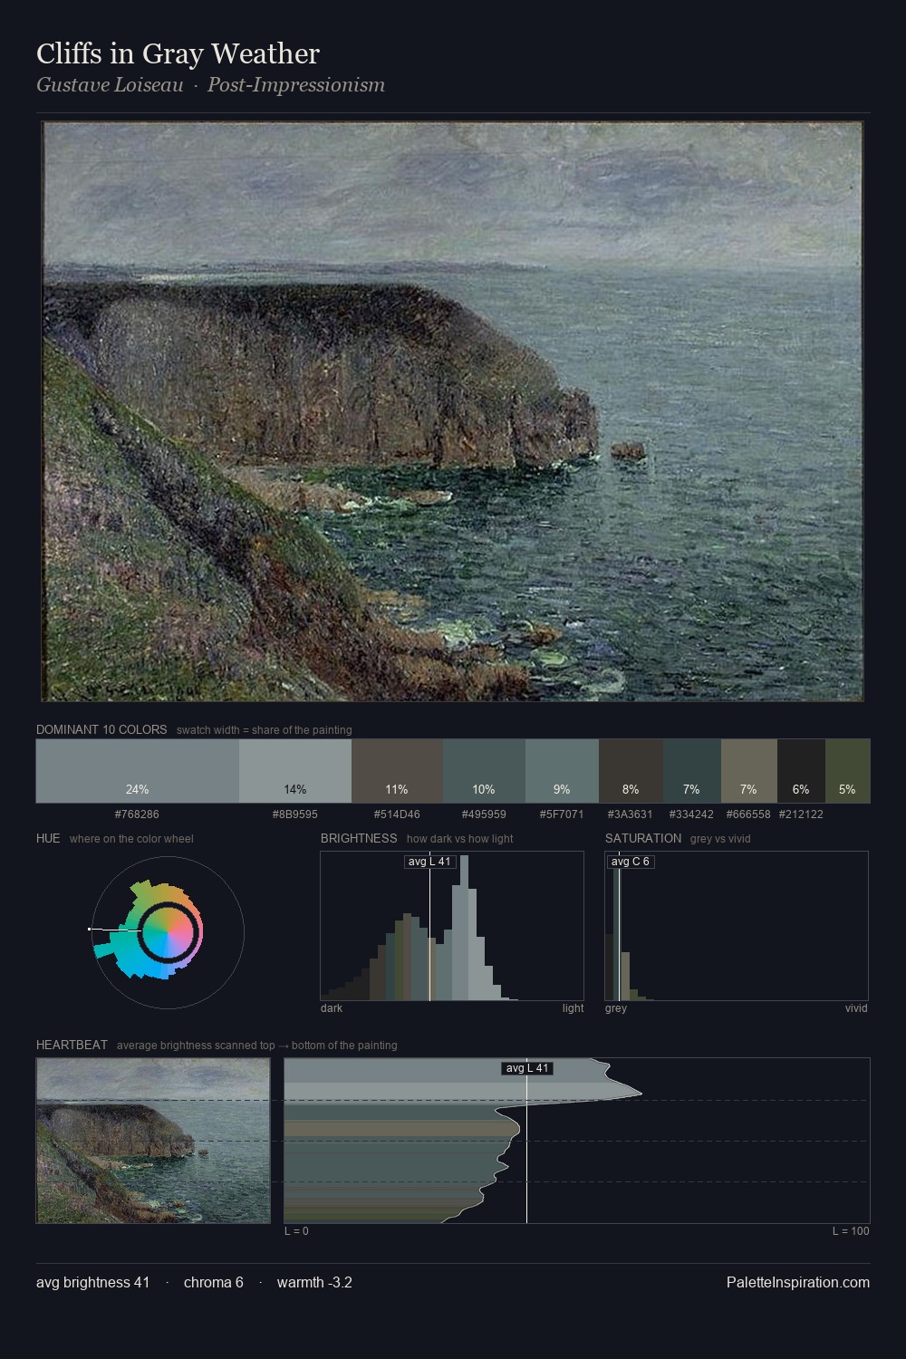Viewport: 906px width, 1359px height.
Task: Select the 14% light gray swatch
Action: point(295,771)
